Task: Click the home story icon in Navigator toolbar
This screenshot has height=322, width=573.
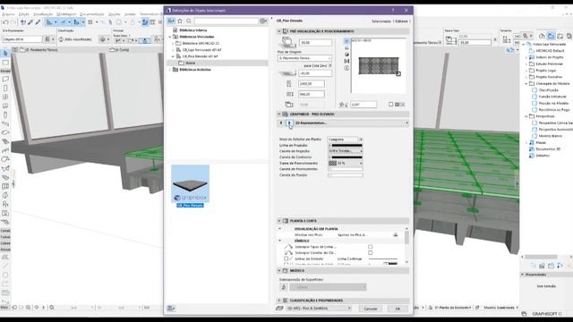Action: click(x=542, y=36)
